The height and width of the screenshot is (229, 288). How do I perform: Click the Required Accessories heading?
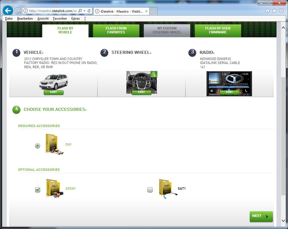click(39, 126)
